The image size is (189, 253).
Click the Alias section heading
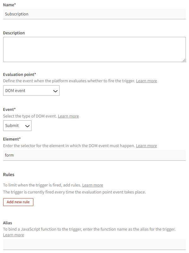coord(8,223)
